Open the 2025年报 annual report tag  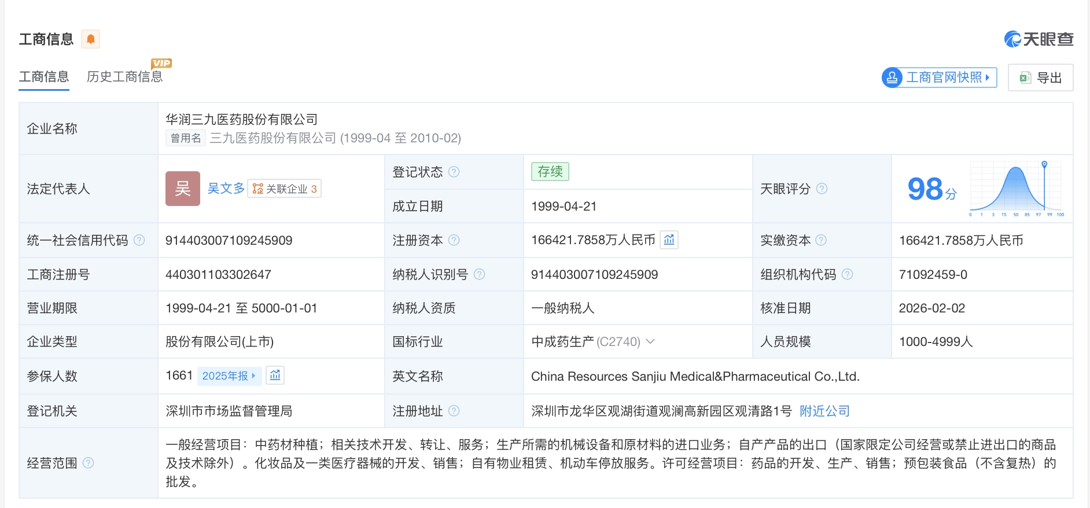click(229, 376)
